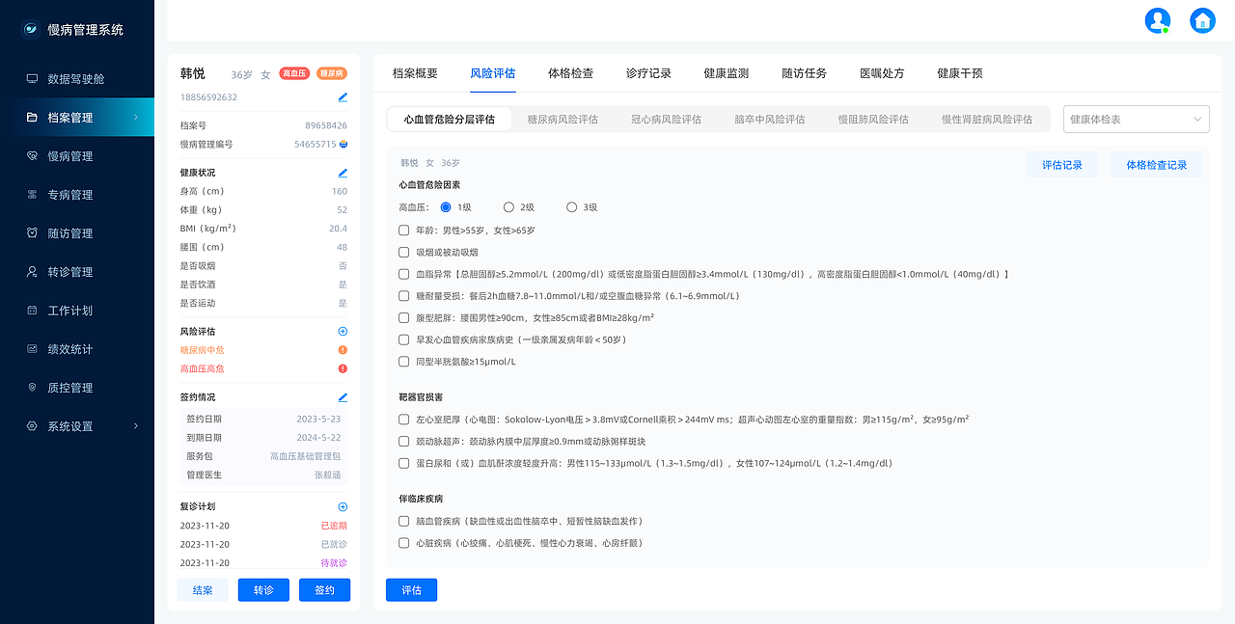
Task: Select 冠心病风险评估 sub-tab
Action: pyautogui.click(x=666, y=120)
